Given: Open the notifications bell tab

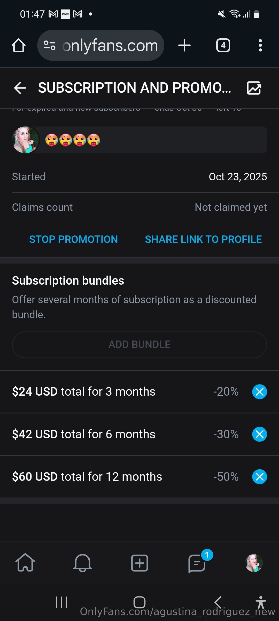Looking at the screenshot, I should [83, 563].
